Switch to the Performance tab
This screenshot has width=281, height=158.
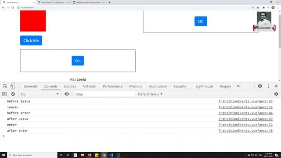point(112,86)
